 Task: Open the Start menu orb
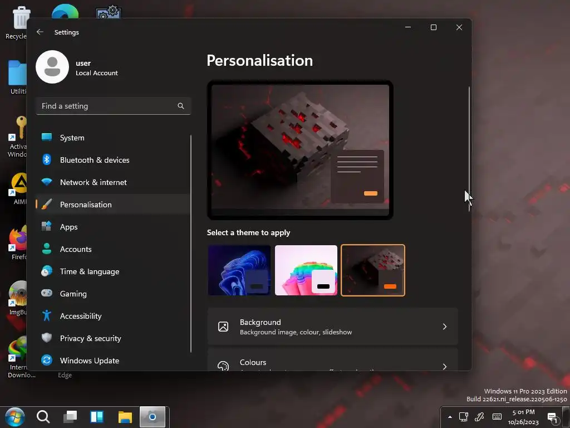[15, 417]
